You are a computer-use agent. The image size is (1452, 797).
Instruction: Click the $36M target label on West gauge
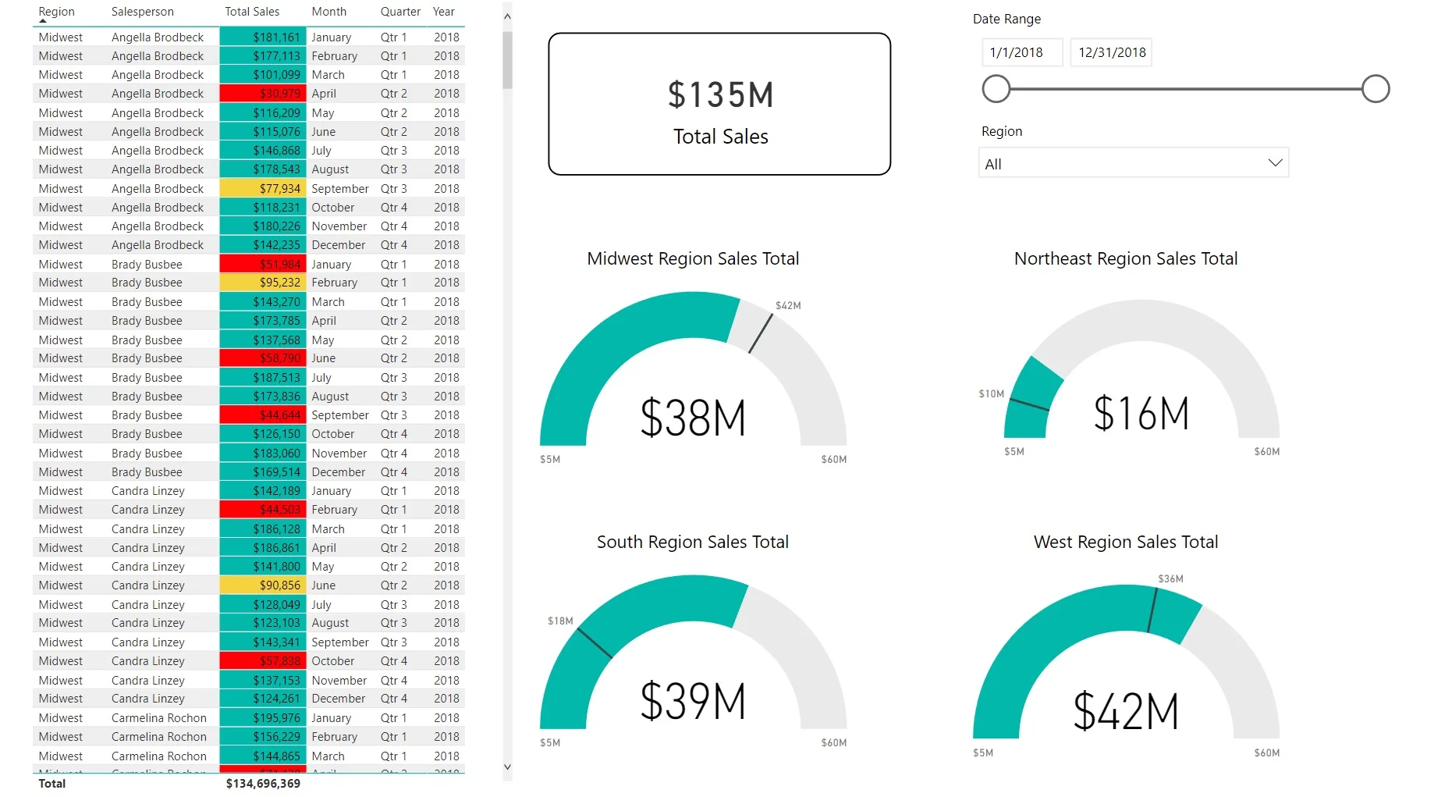click(x=1170, y=578)
